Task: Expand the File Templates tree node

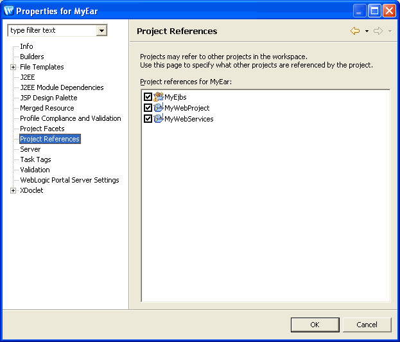Action: pyautogui.click(x=13, y=67)
